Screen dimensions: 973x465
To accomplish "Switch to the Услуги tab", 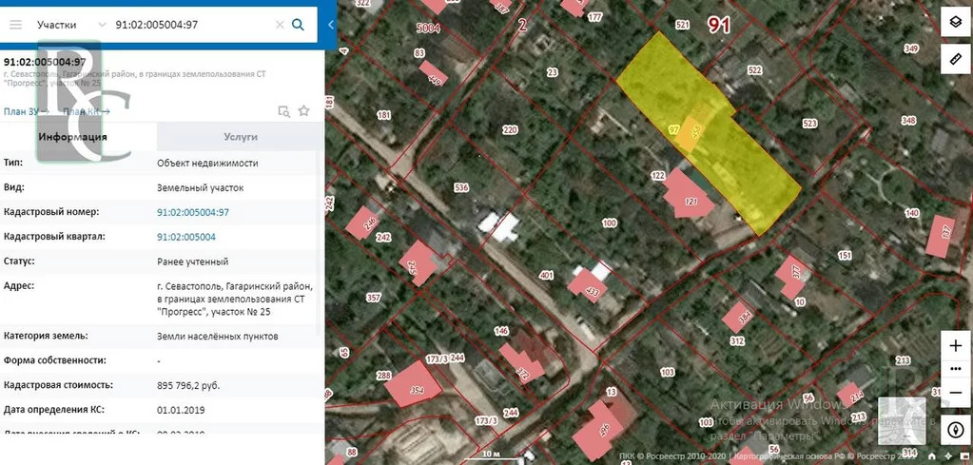I will [240, 137].
